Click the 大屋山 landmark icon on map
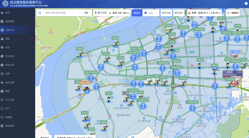The image size is (249, 138). pos(51,30)
